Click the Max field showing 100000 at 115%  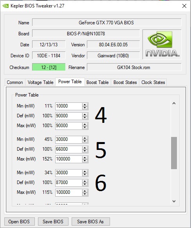[x=69, y=192]
